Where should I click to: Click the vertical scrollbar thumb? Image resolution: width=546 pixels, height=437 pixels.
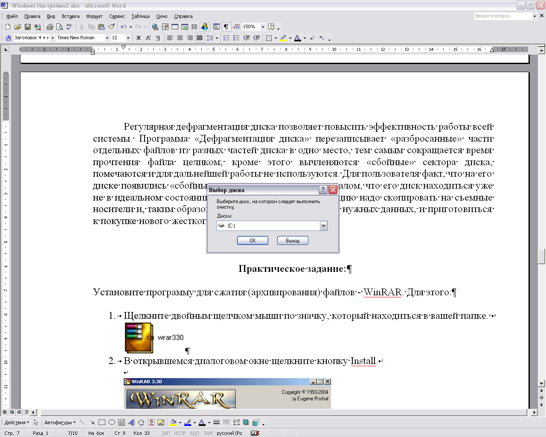pos(542,256)
